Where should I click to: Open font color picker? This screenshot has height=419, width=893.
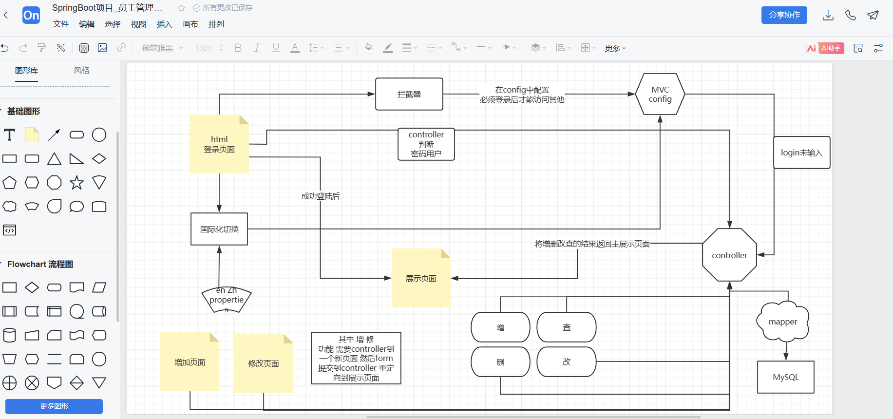(295, 48)
